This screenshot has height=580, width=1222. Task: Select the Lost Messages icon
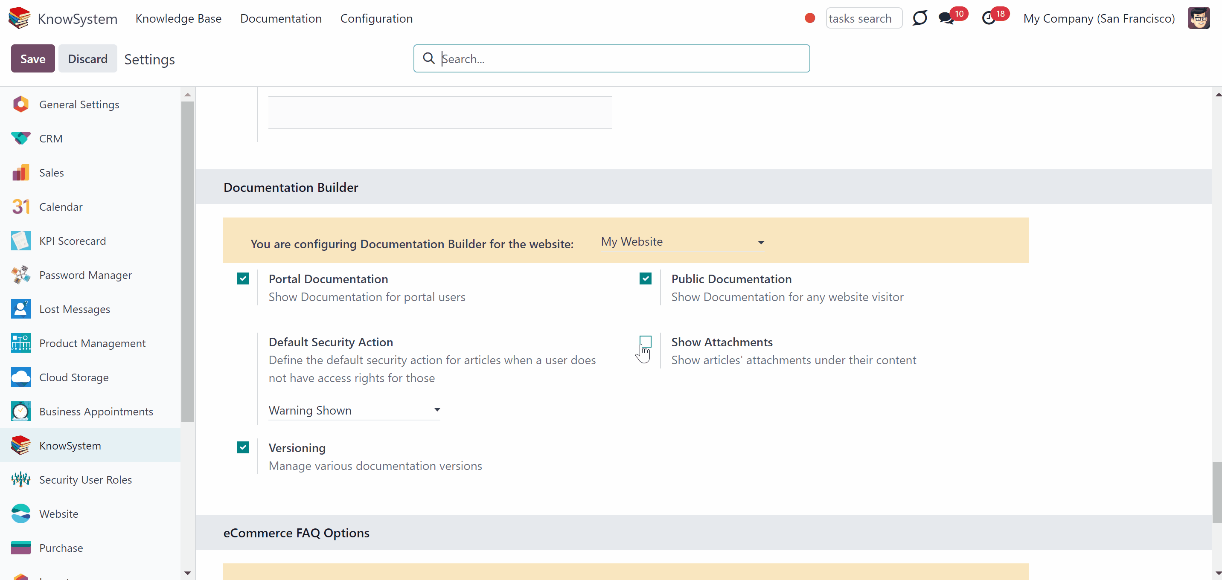coord(21,309)
